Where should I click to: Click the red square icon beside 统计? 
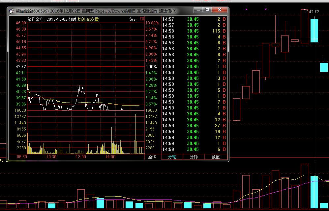coord(142,19)
